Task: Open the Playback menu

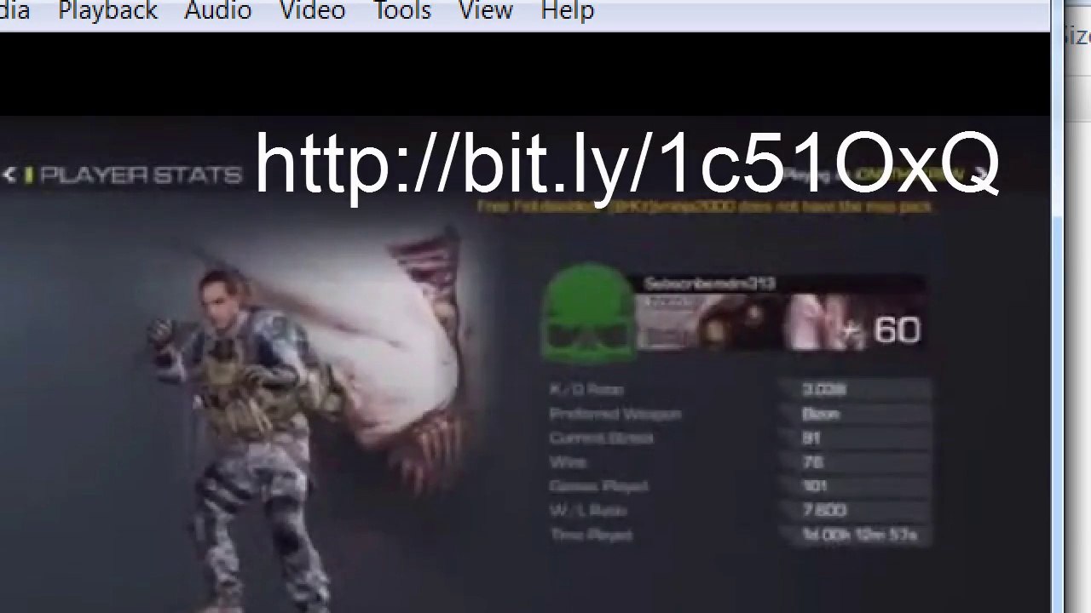Action: 107,11
